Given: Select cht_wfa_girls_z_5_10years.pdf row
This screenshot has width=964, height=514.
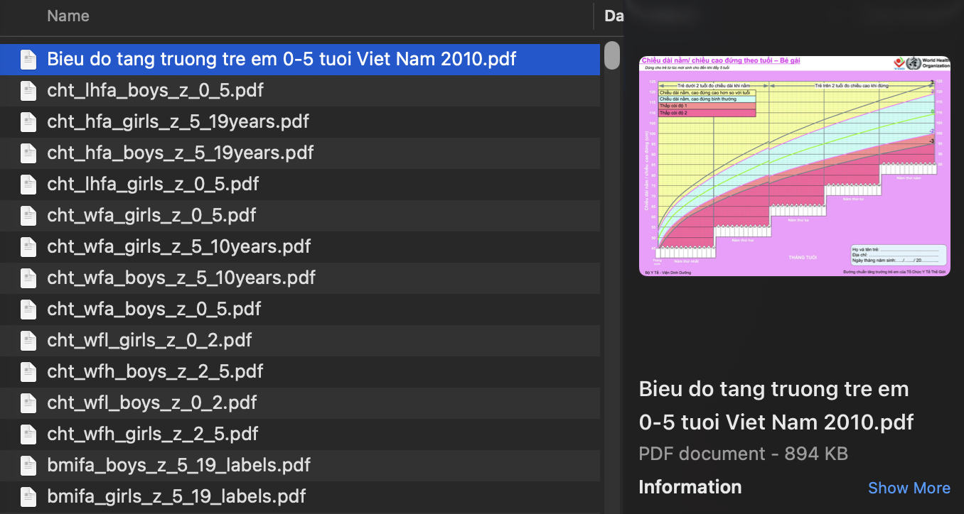Looking at the screenshot, I should (178, 246).
